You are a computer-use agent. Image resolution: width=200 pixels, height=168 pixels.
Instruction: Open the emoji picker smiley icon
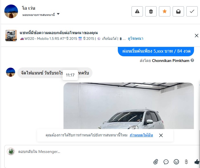click(x=176, y=162)
